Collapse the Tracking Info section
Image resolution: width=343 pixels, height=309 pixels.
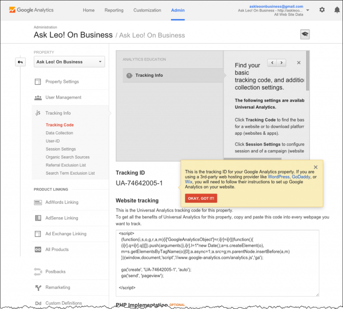point(58,113)
